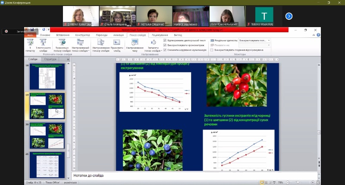The image size is (345, 185).
Task: Switch to Reading view in status bar
Action: [270, 182]
